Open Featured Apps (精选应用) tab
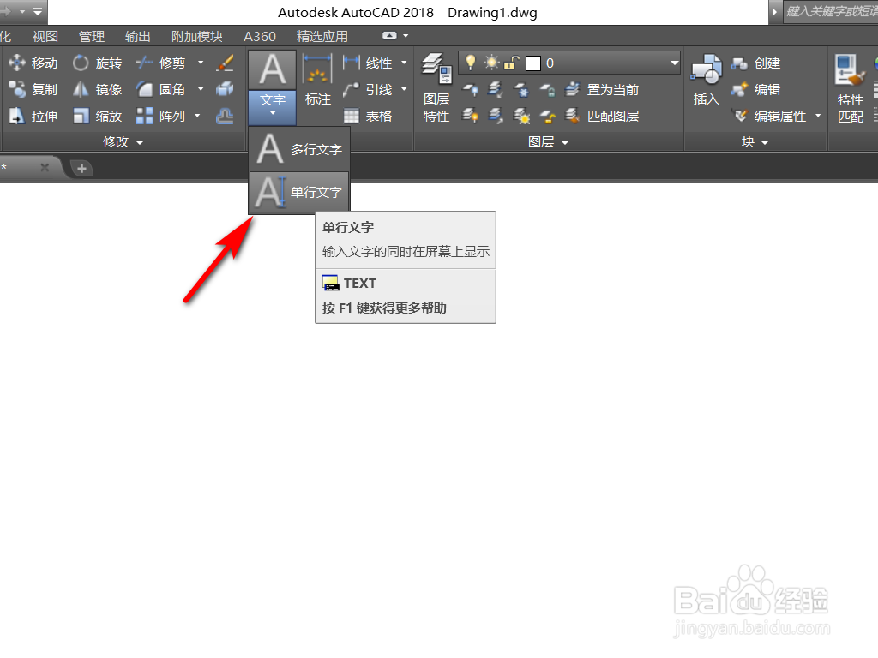 322,36
